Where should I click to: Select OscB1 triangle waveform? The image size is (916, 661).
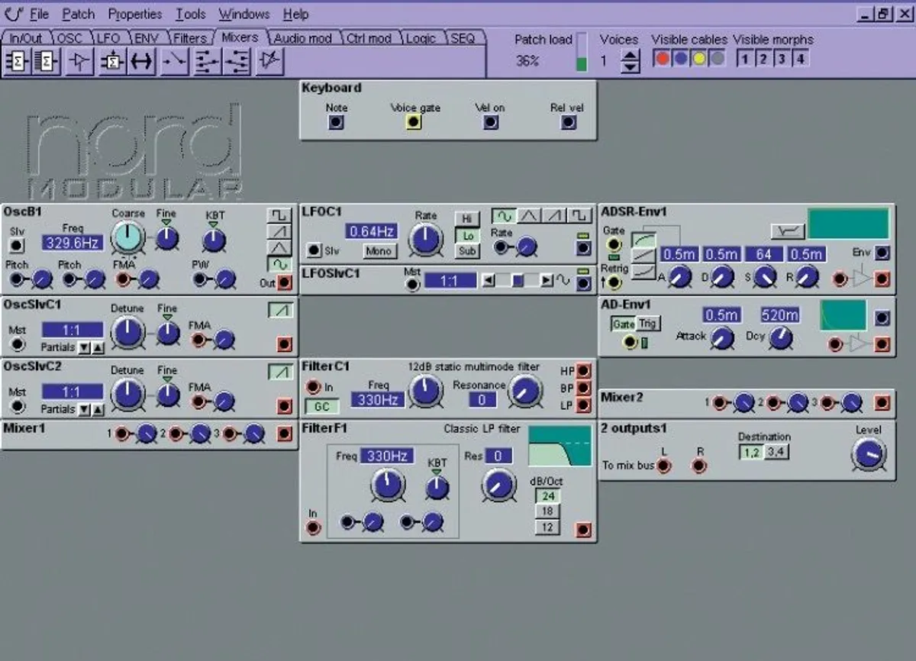[x=279, y=247]
